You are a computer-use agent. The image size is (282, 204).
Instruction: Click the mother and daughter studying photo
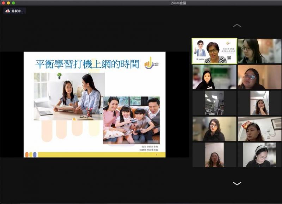[69, 96]
